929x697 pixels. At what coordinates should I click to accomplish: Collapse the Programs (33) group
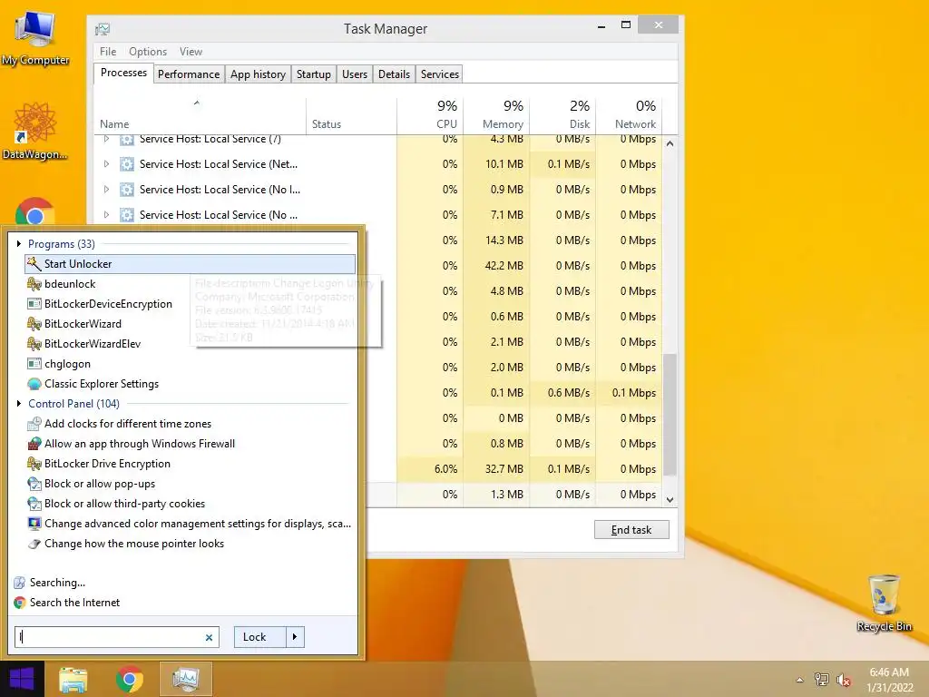pyautogui.click(x=20, y=243)
